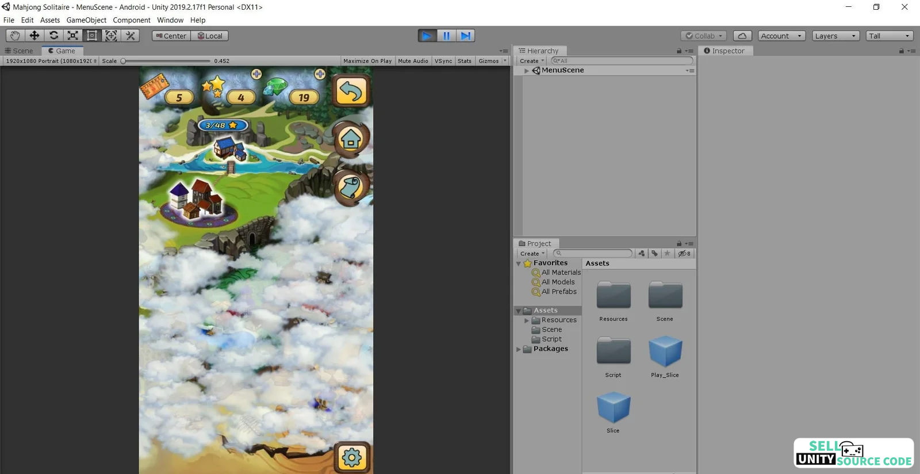
Task: Click the Step frame button
Action: point(466,36)
